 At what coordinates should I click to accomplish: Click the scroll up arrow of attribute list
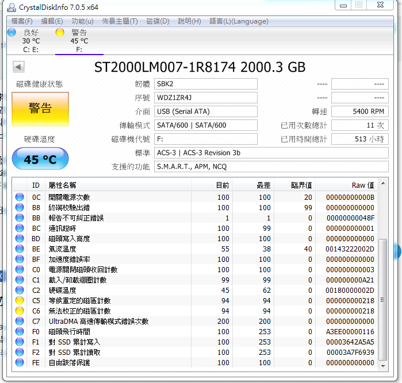[383, 183]
